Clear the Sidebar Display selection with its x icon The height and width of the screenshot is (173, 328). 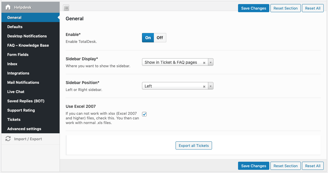tap(204, 62)
